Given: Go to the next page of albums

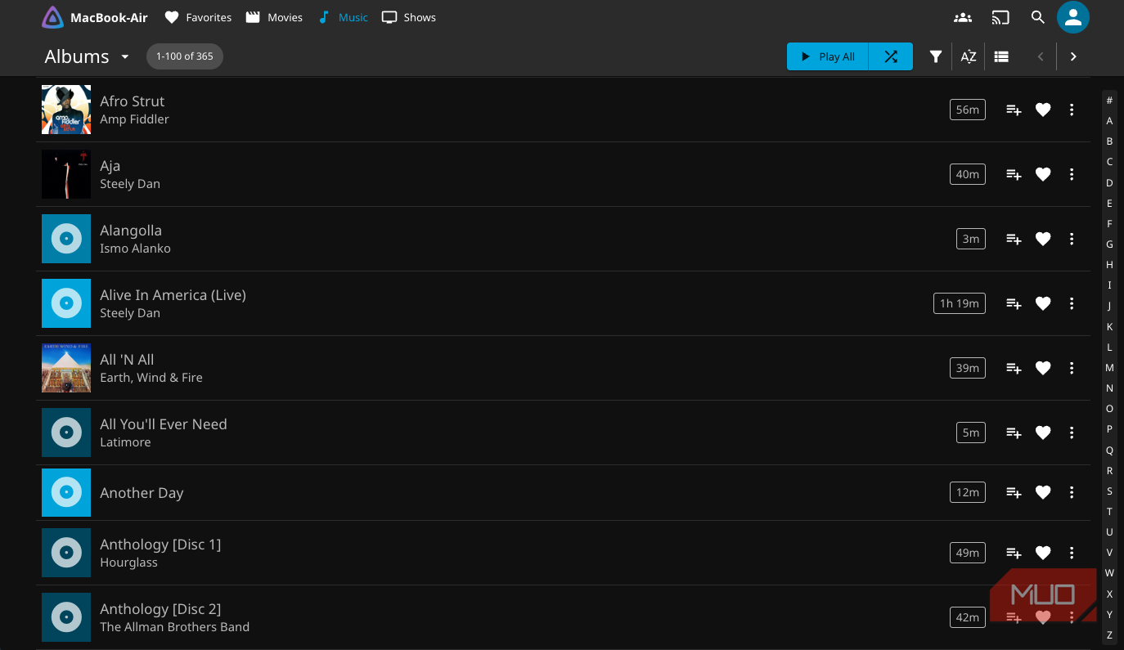Looking at the screenshot, I should pyautogui.click(x=1073, y=56).
